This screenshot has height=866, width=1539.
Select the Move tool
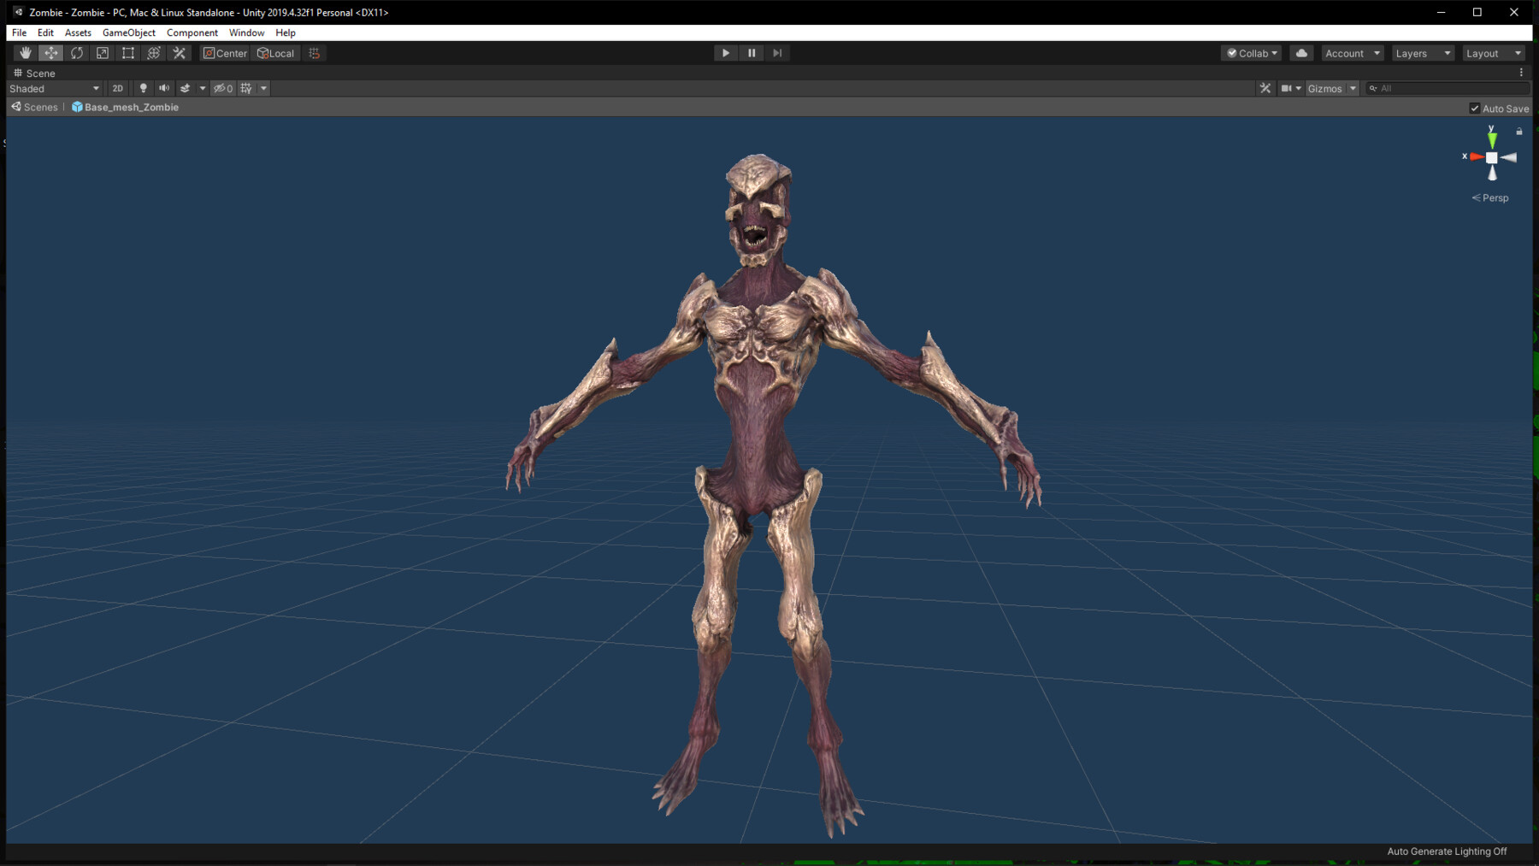[x=50, y=52]
